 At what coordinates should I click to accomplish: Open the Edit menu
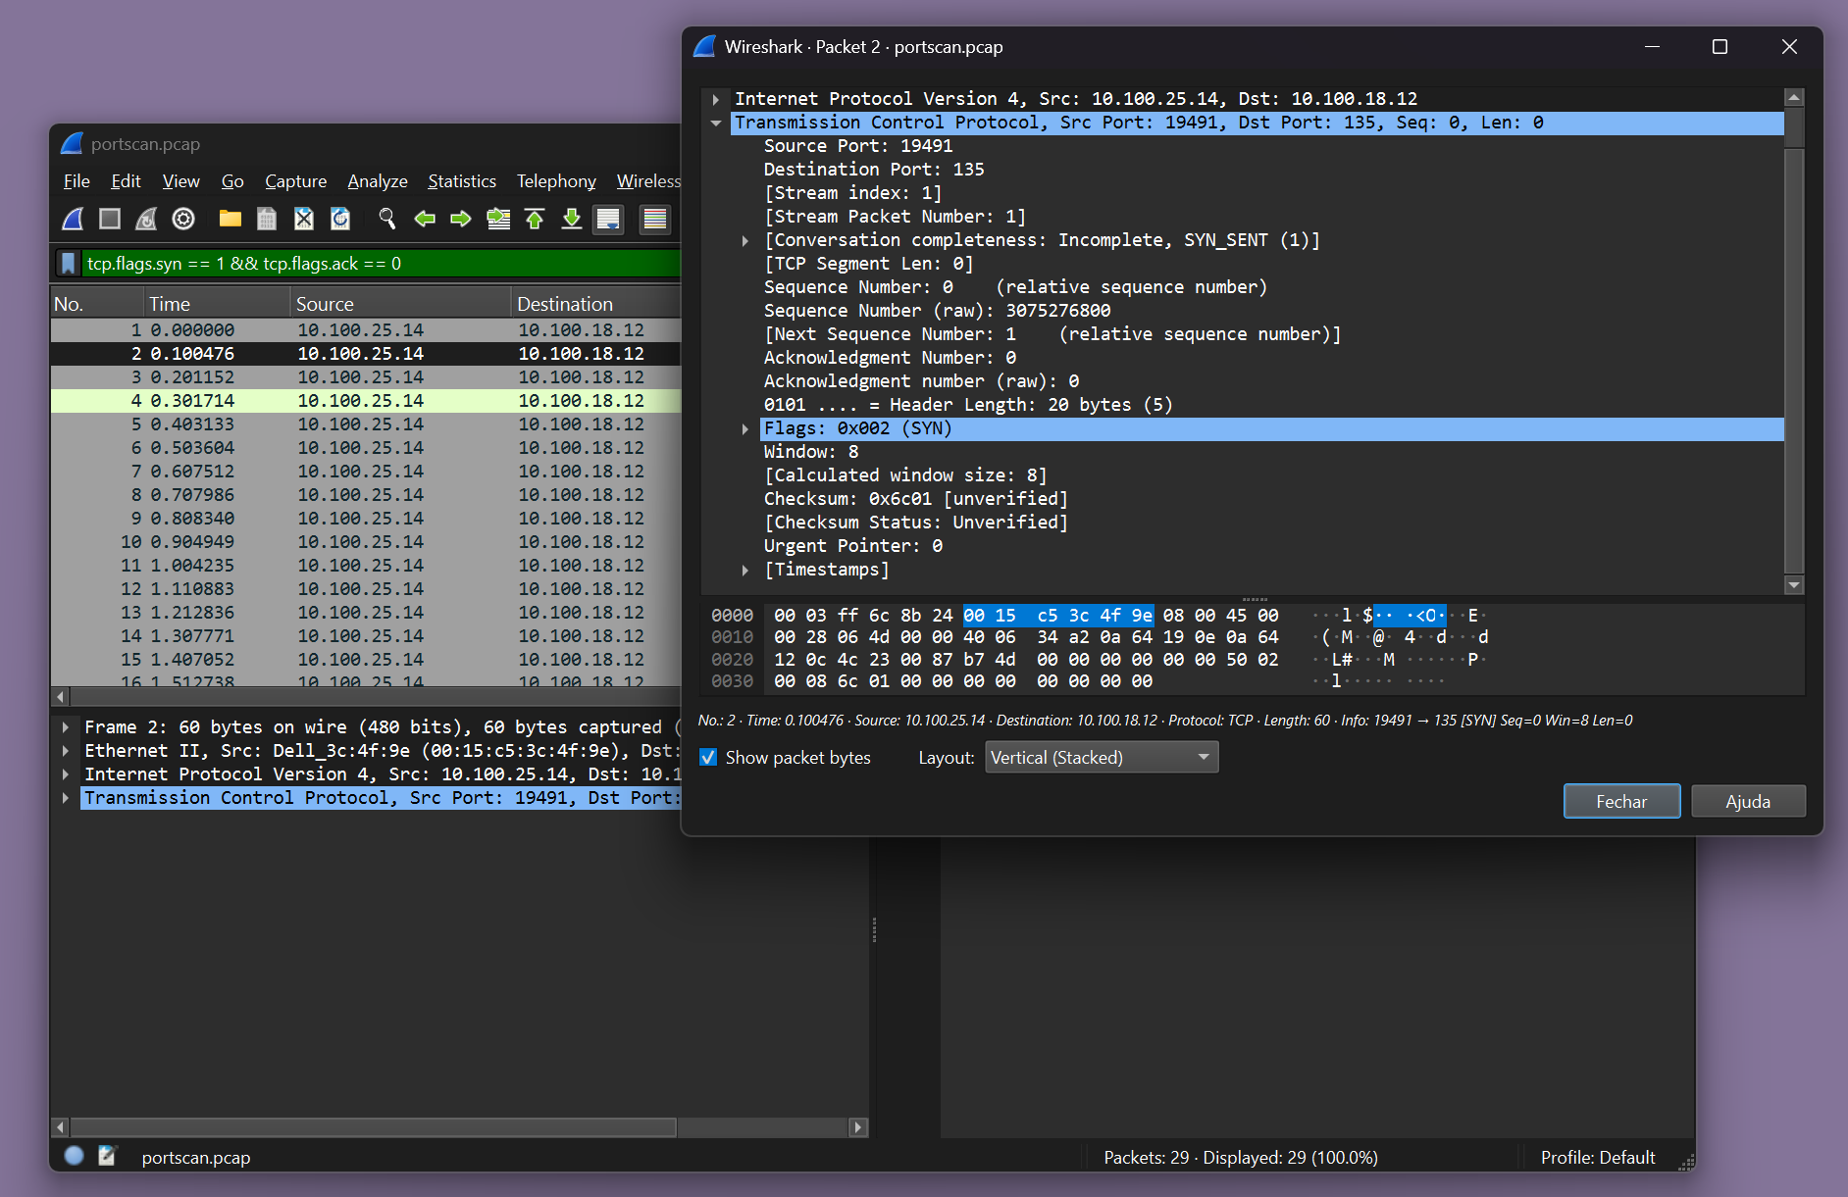[126, 181]
